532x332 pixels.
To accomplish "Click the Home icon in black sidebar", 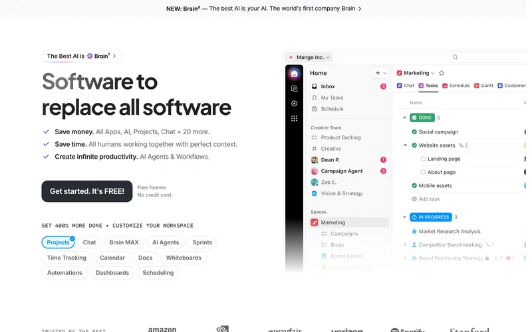I will (294, 74).
